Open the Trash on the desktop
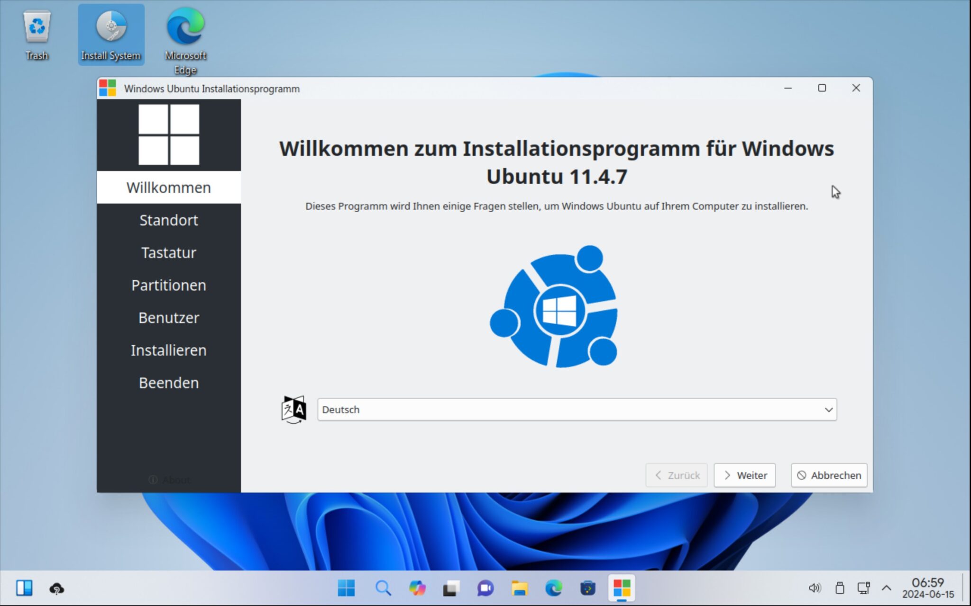 point(37,28)
